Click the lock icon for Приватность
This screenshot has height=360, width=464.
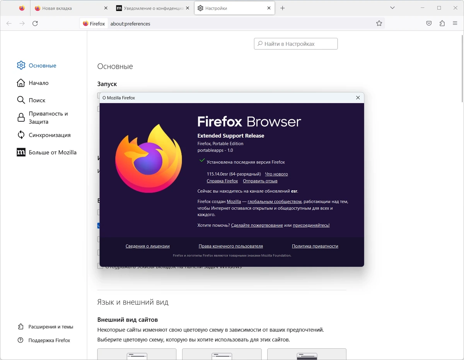21,118
